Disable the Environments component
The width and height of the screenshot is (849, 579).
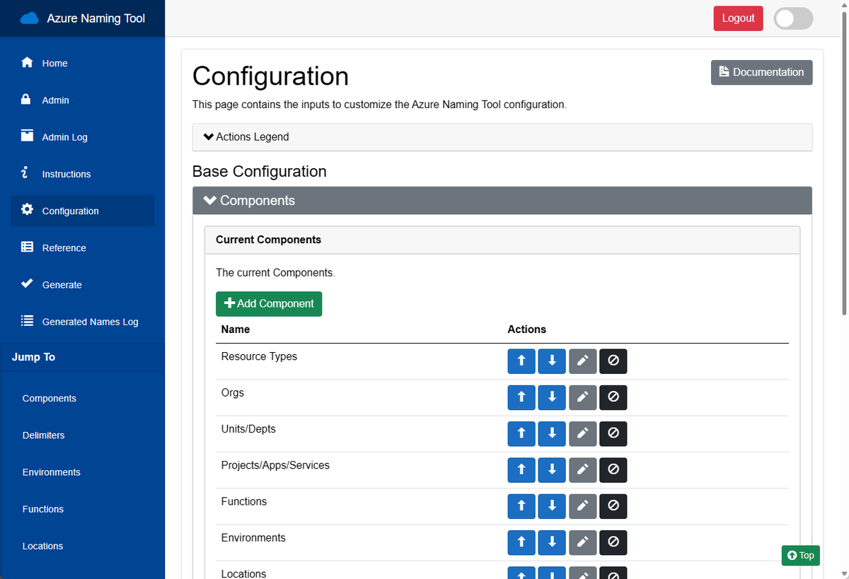613,542
